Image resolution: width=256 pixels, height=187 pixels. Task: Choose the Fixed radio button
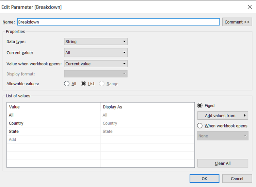[200, 105]
